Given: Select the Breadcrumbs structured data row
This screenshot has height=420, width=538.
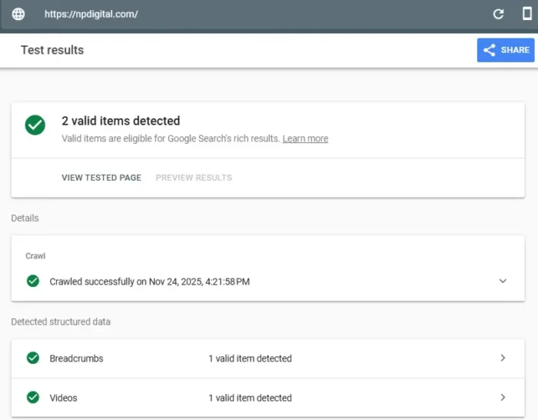Looking at the screenshot, I should [267, 358].
